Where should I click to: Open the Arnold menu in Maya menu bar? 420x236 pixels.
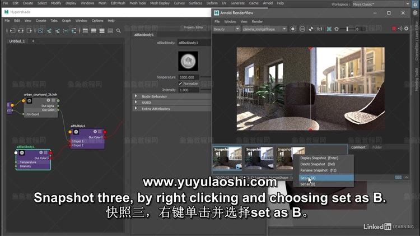coord(268,3)
